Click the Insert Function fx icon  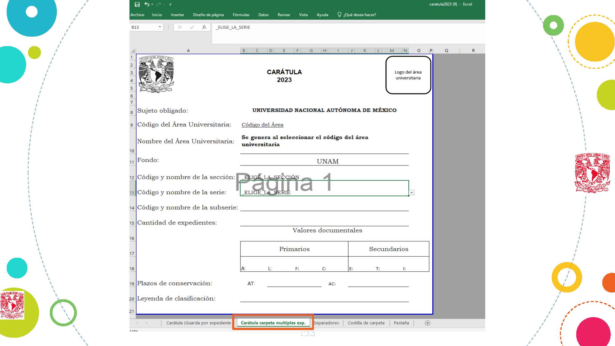(204, 27)
